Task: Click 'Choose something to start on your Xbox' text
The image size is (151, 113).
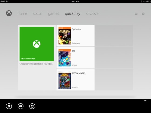Action: 36,64
